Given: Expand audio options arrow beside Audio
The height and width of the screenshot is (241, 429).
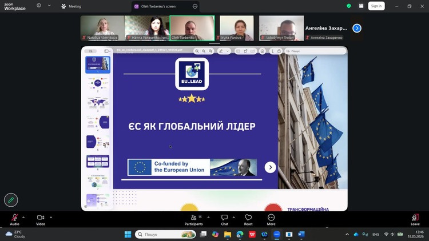Looking at the screenshot, I should click(23, 218).
